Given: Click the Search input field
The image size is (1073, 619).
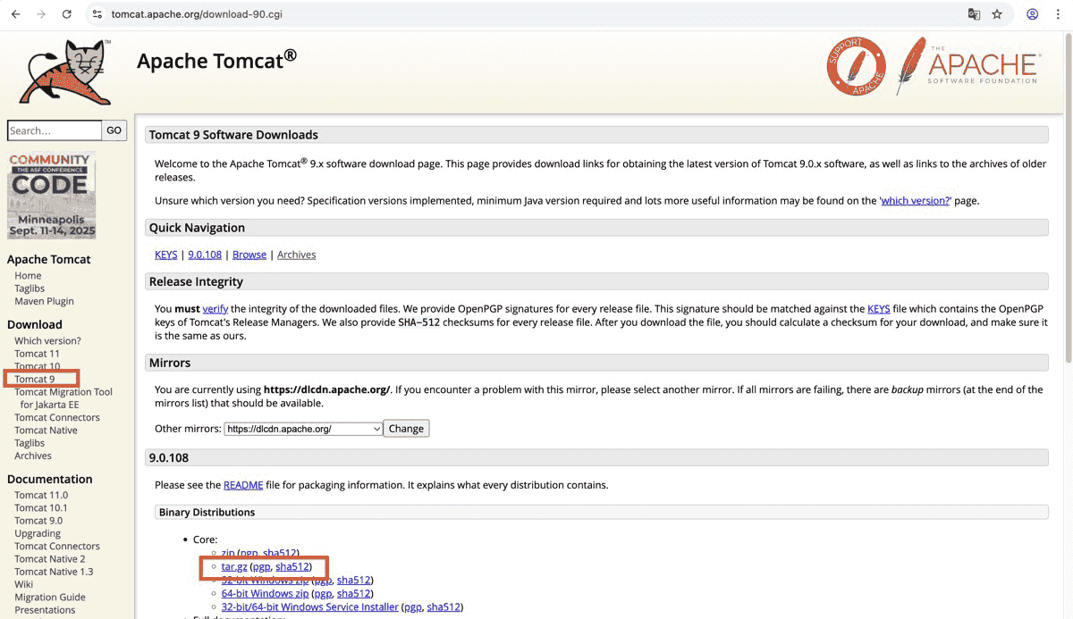Looking at the screenshot, I should 55,130.
